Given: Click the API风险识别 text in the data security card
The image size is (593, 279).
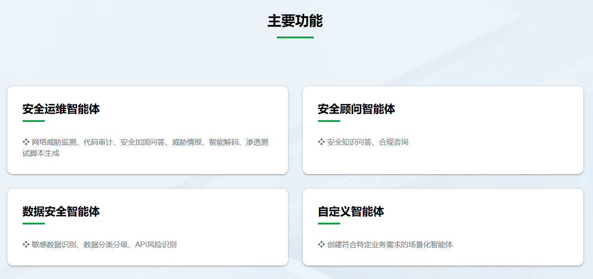Looking at the screenshot, I should tap(156, 244).
